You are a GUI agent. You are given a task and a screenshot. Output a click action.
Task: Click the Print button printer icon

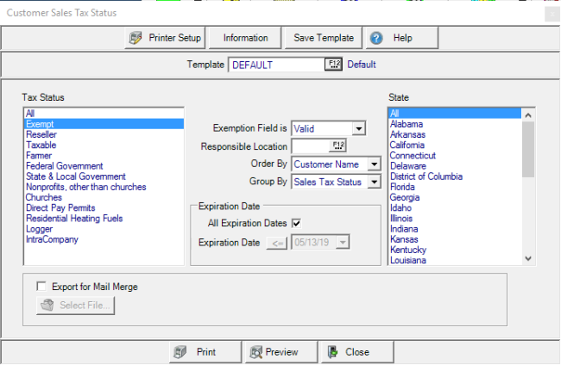[180, 351]
